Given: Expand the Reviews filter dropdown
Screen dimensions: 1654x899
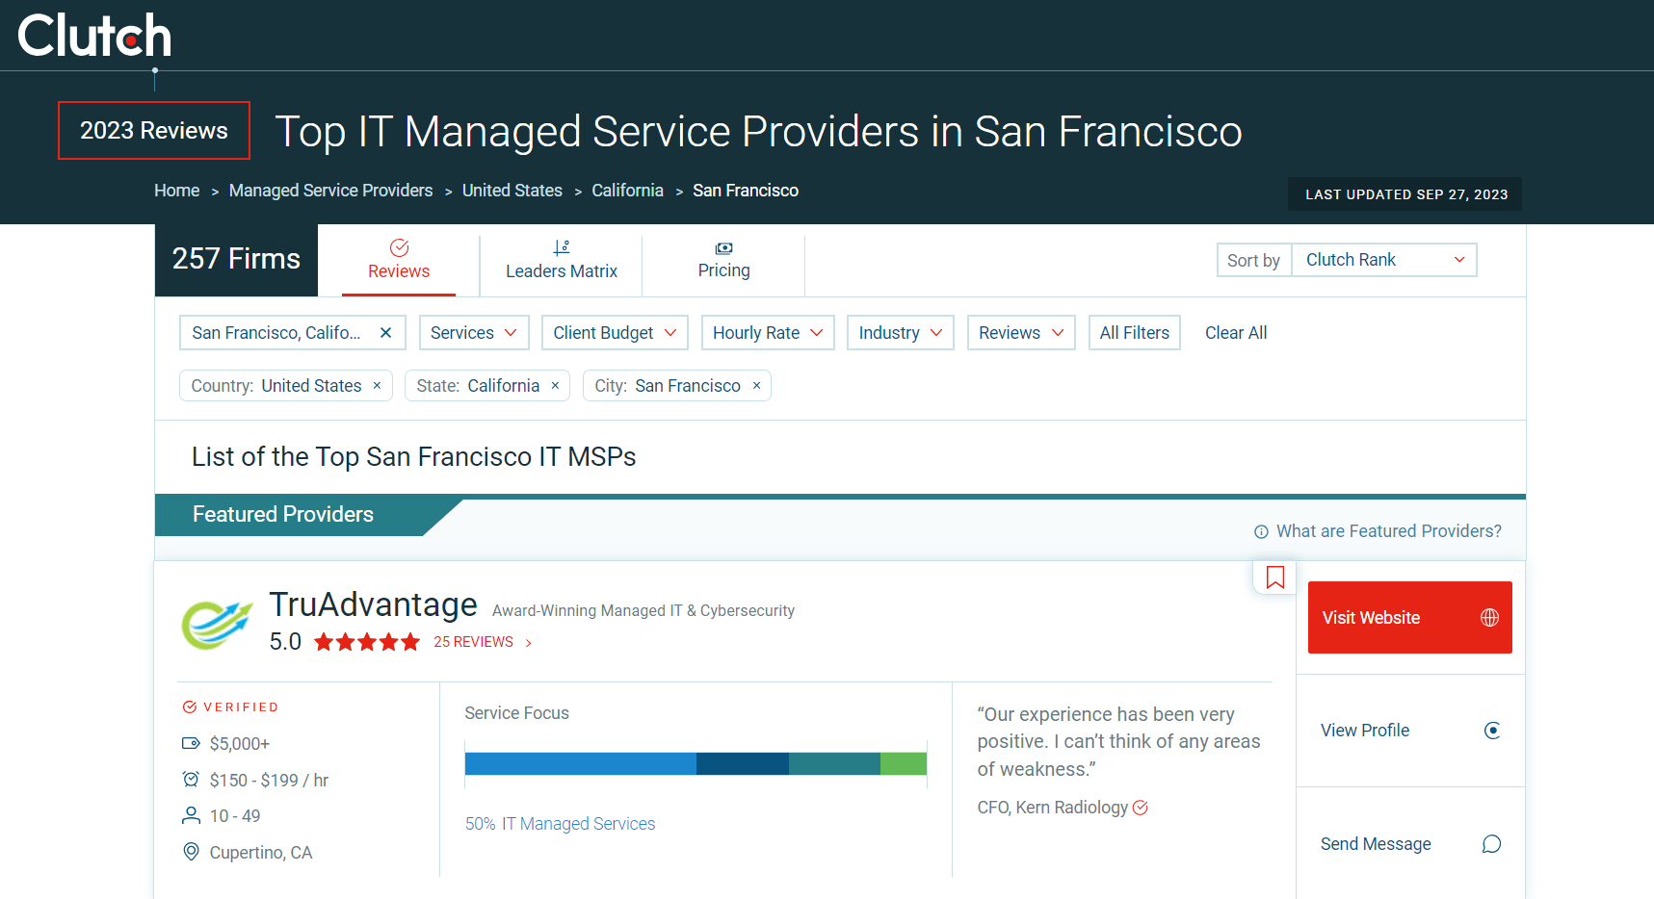Looking at the screenshot, I should pos(1021,333).
